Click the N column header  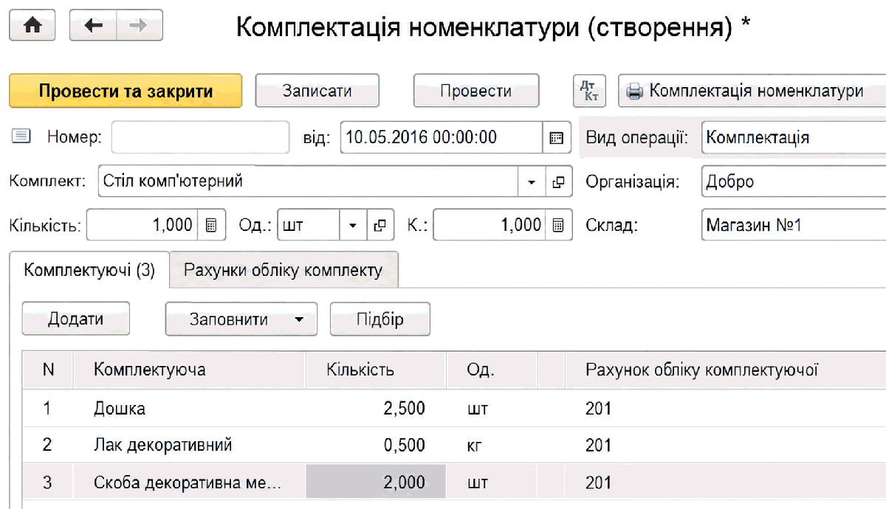tap(48, 370)
